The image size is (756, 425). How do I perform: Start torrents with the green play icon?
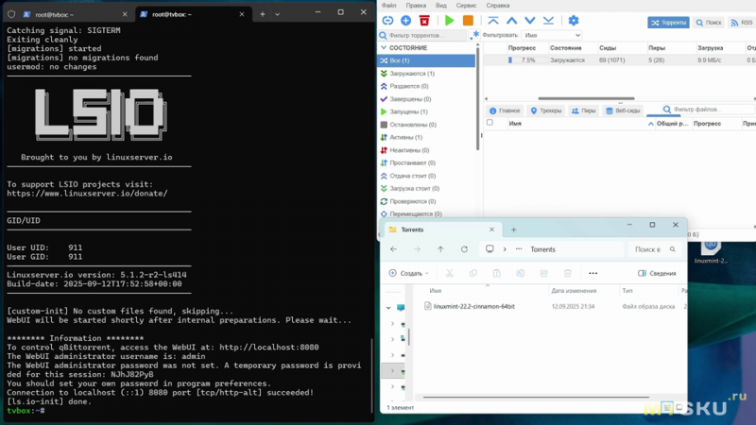point(450,21)
